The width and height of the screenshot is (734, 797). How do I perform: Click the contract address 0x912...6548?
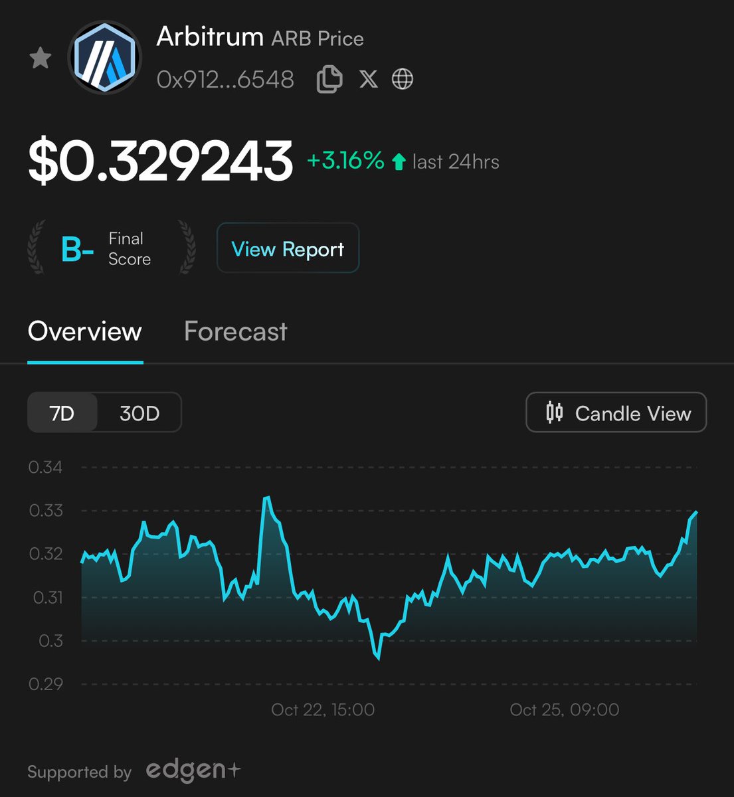click(225, 80)
